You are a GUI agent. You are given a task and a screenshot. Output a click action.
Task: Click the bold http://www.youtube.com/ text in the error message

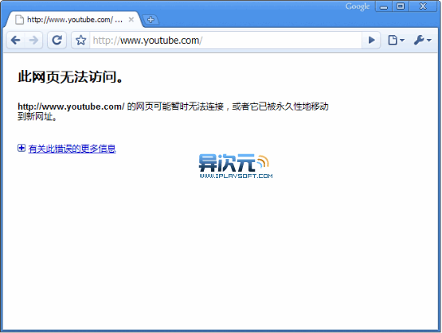point(71,106)
